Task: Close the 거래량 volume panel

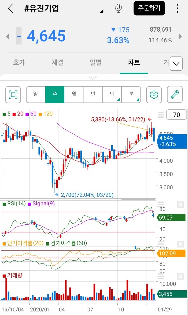Action: 180,276
